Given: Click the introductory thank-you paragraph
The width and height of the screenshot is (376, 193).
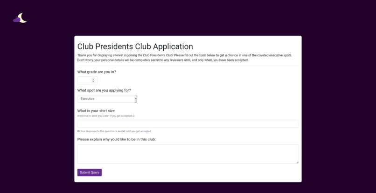Looking at the screenshot, I should tap(185, 58).
